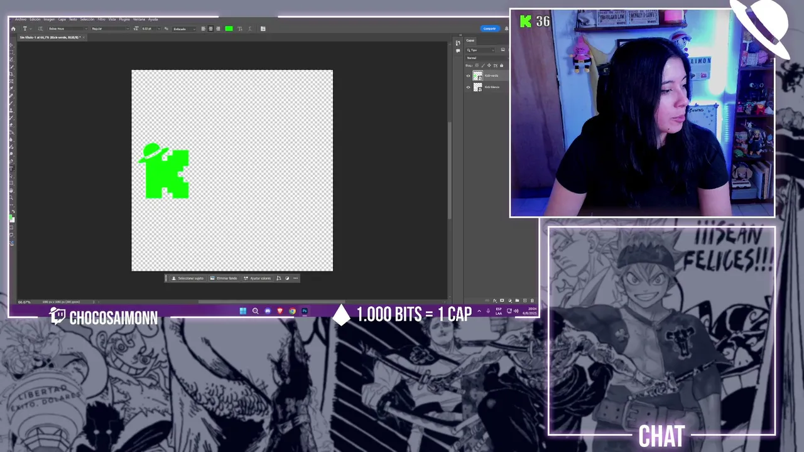Add a layer mask via the Capas bottom icon
This screenshot has width=804, height=452.
tap(502, 301)
